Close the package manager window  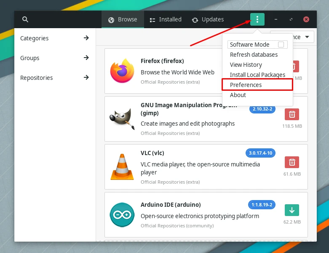click(306, 19)
